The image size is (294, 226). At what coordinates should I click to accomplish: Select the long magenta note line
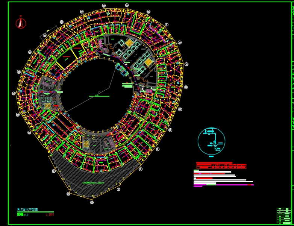[223, 185]
